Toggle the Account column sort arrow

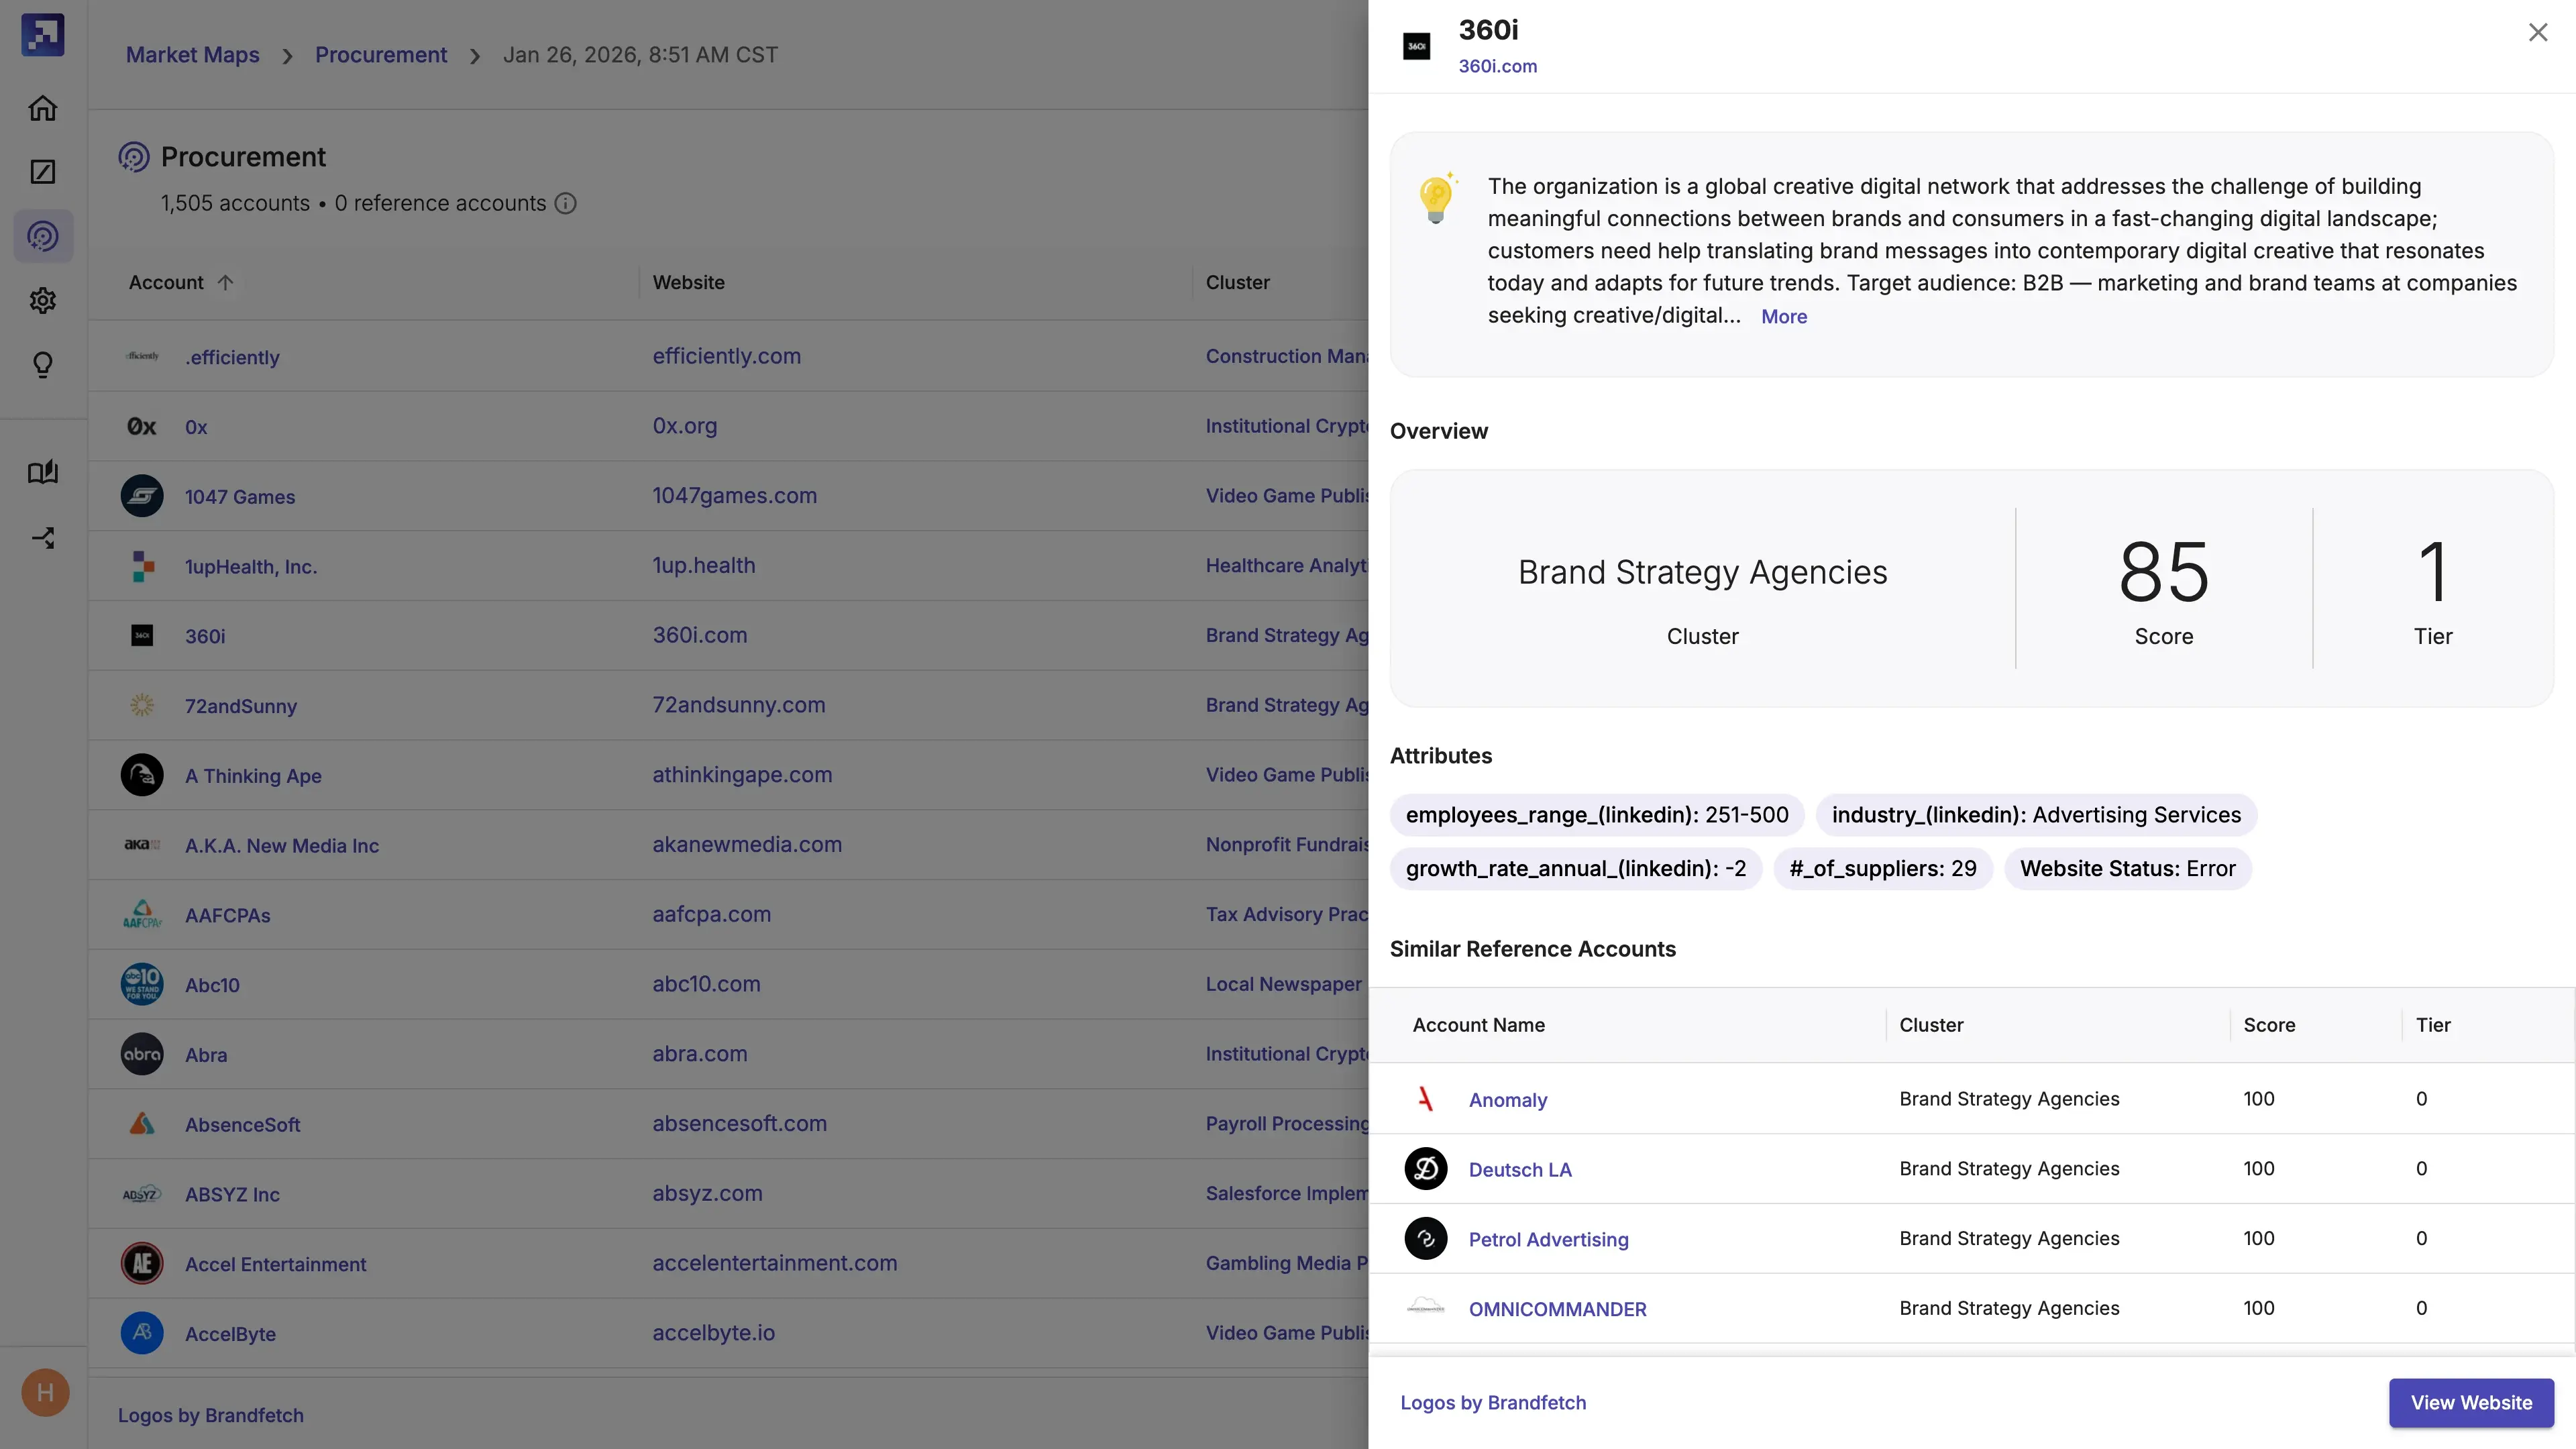pos(225,282)
